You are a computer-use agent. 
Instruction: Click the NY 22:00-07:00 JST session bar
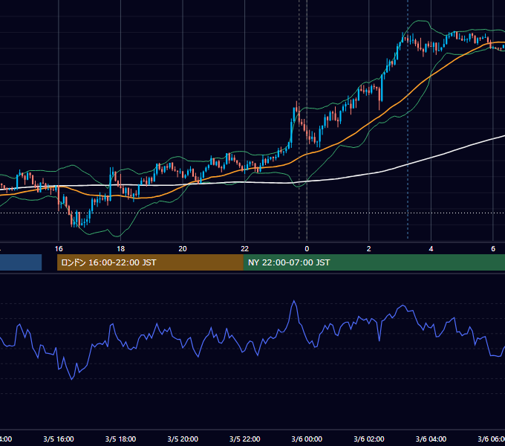374,262
